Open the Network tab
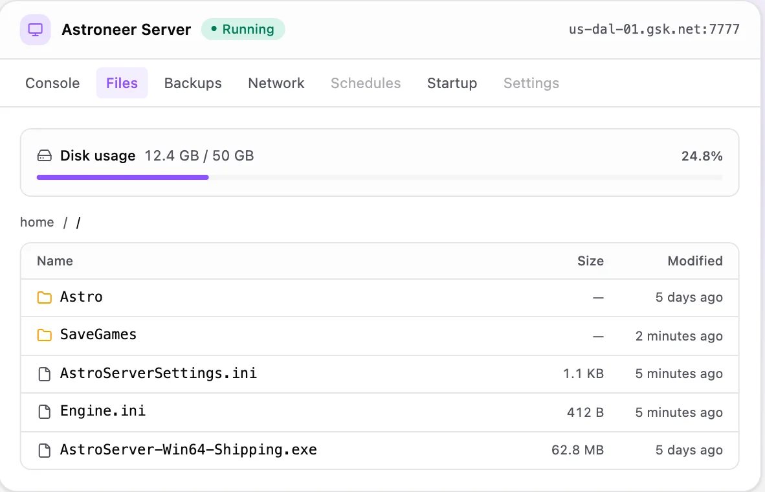The height and width of the screenshot is (492, 765). [276, 83]
